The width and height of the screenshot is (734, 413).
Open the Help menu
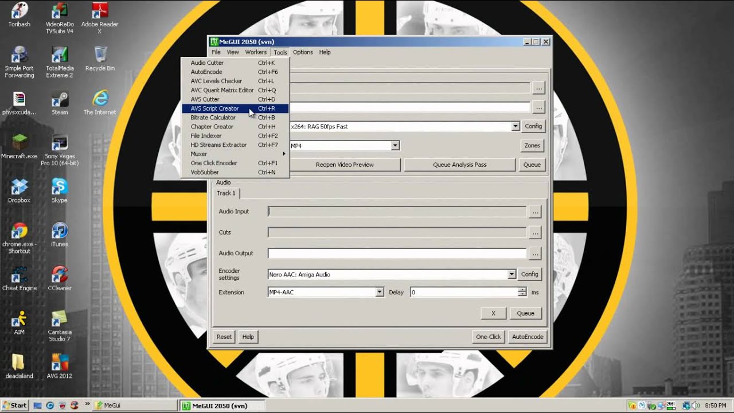click(325, 52)
